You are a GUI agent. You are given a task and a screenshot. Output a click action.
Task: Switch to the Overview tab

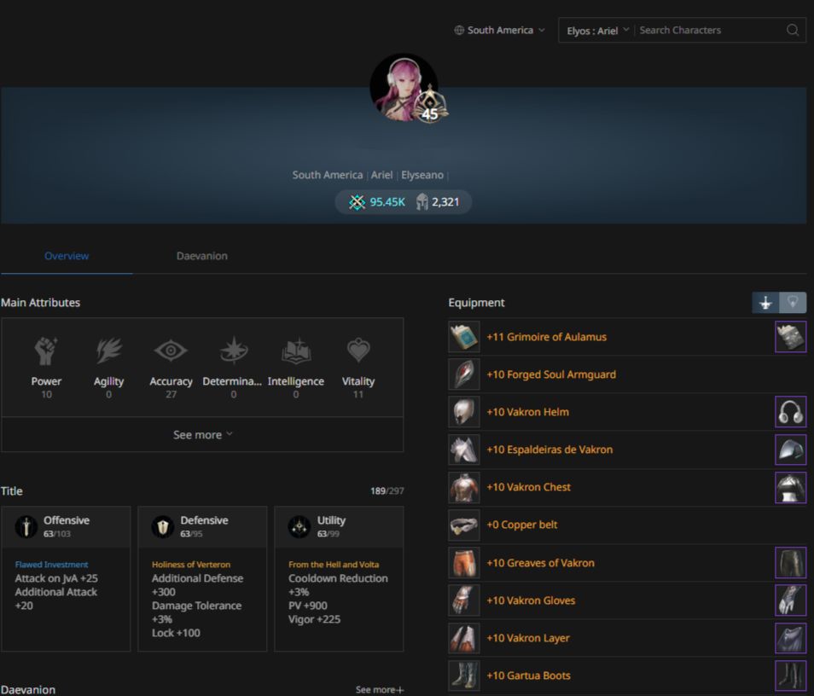point(67,256)
